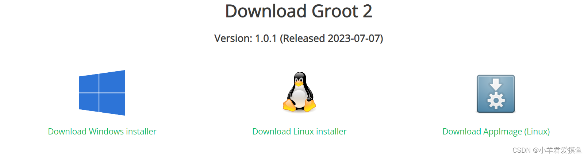The height and width of the screenshot is (157, 588).
Task: Click the version number 1.0.1
Action: pos(266,39)
